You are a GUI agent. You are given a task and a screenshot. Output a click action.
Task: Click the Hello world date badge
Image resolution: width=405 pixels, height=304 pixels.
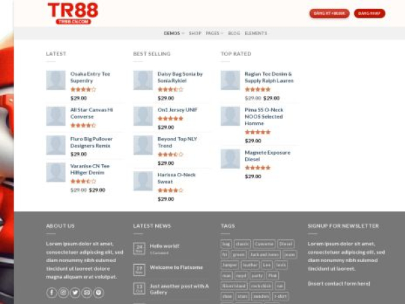pyautogui.click(x=139, y=249)
